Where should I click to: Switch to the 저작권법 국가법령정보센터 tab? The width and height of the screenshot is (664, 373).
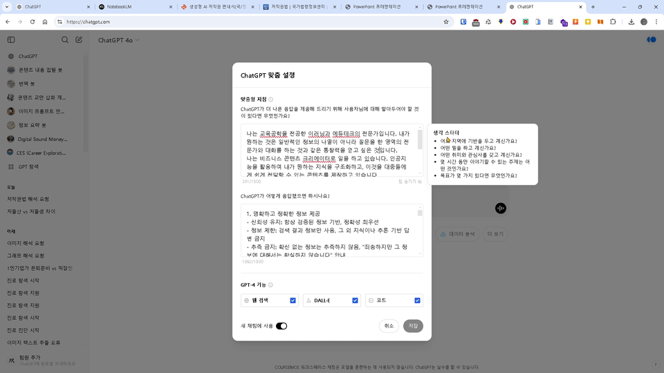pos(299,7)
